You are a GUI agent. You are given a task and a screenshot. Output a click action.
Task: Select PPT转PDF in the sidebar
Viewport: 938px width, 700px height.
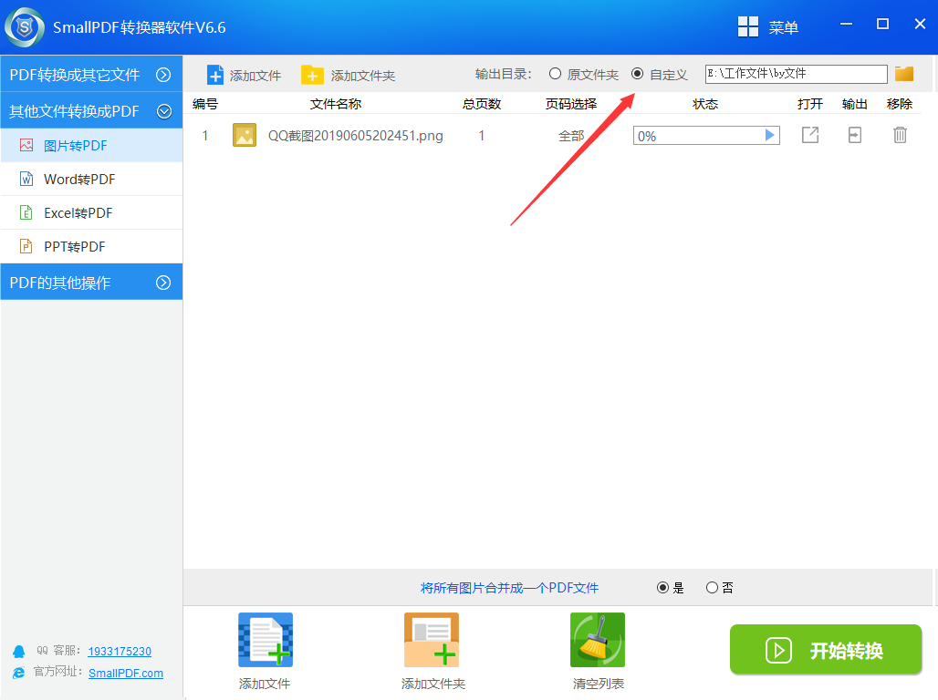(x=91, y=246)
